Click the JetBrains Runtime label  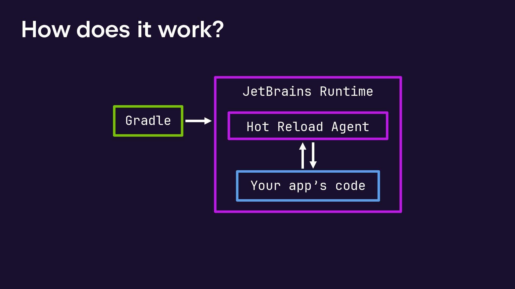coord(308,92)
